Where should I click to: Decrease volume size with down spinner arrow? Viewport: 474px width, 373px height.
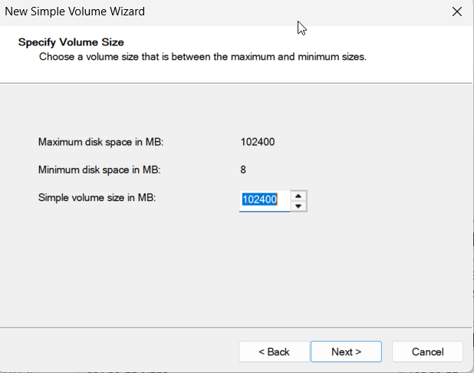coord(298,206)
